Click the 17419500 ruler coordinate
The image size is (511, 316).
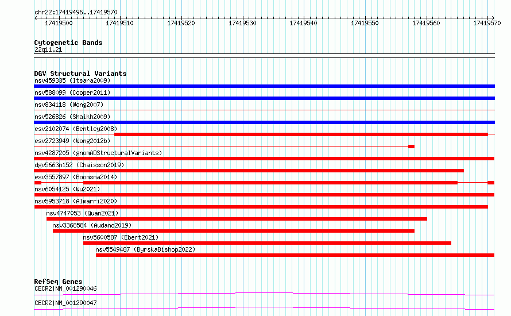pyautogui.click(x=59, y=23)
